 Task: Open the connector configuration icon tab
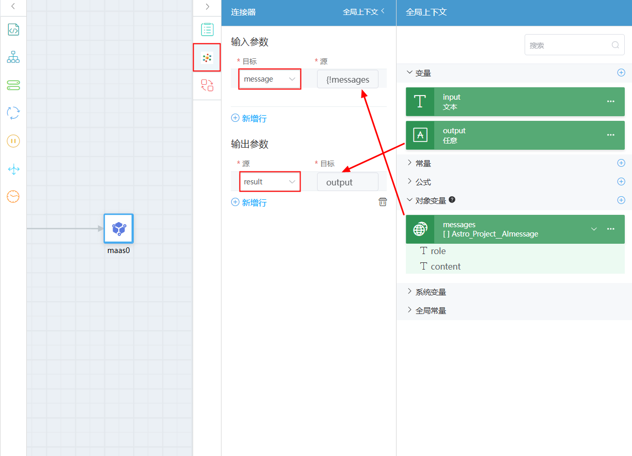click(x=207, y=57)
